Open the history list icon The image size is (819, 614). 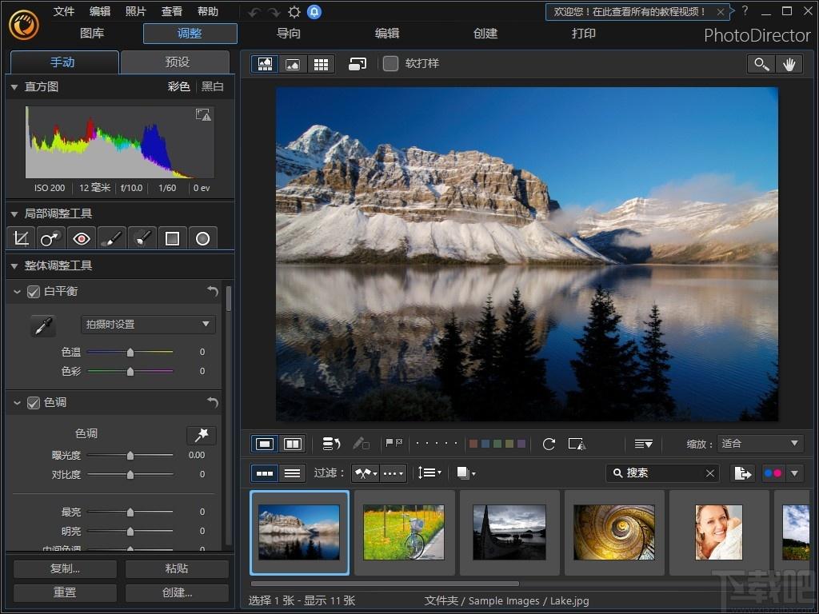[332, 444]
